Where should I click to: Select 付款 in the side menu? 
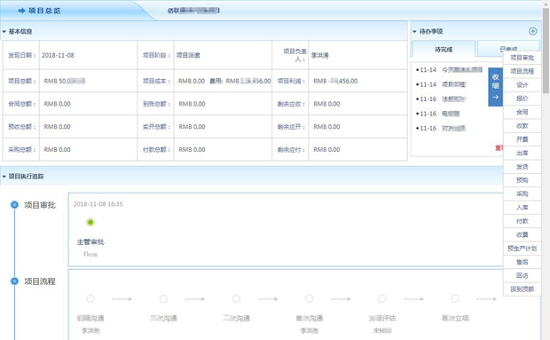tap(522, 221)
